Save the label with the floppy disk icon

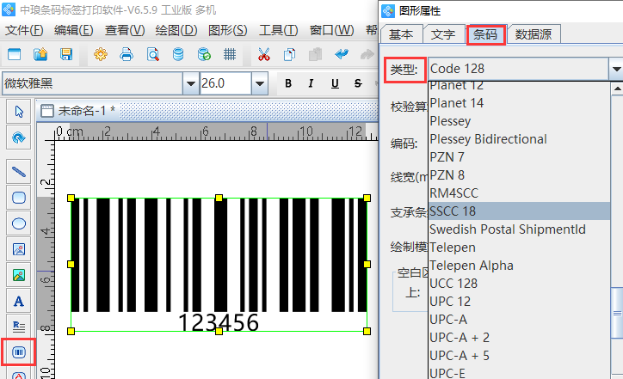pyautogui.click(x=66, y=54)
